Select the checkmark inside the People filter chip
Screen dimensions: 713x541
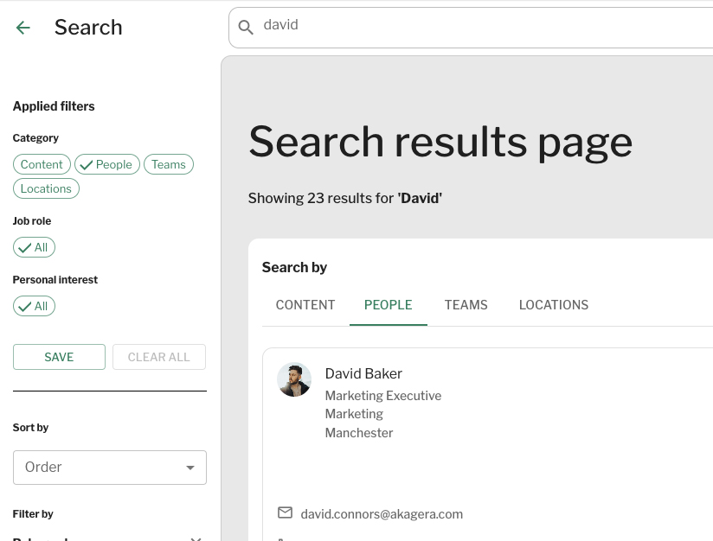(x=87, y=164)
